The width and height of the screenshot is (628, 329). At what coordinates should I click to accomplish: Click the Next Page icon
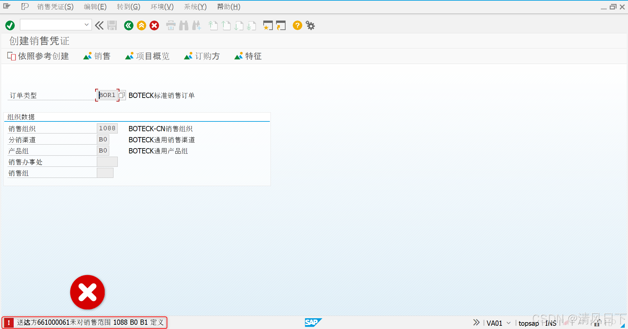click(x=239, y=25)
